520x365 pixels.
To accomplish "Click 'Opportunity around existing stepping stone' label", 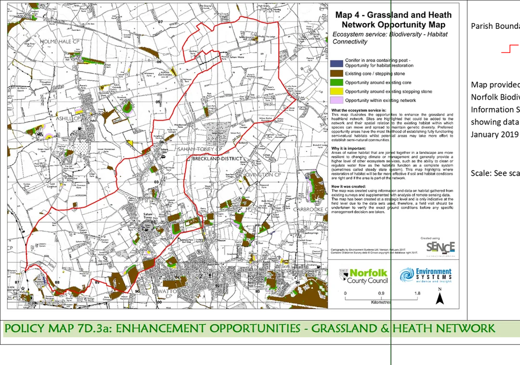I will [389, 91].
